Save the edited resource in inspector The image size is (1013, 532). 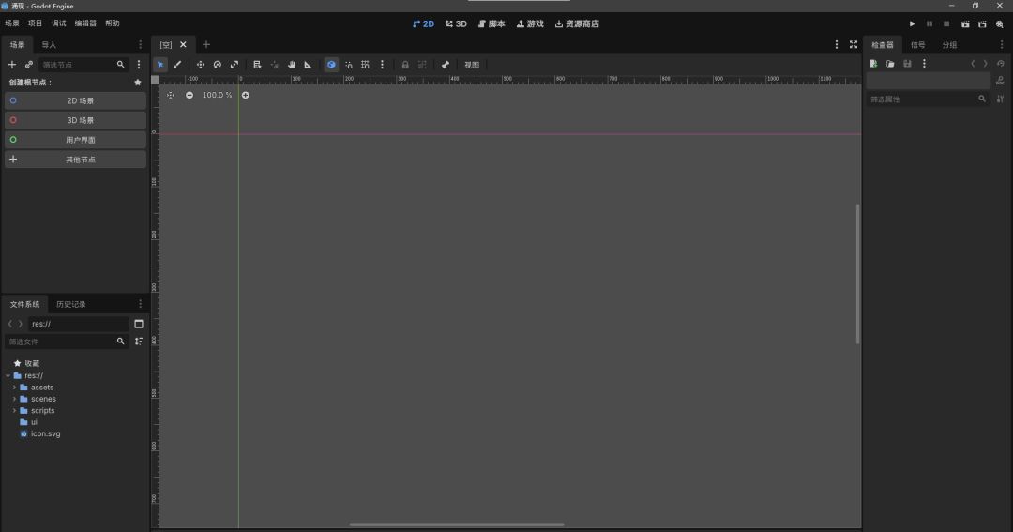coord(907,64)
